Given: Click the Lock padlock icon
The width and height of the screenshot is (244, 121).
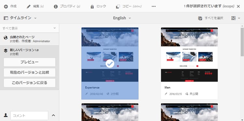Looking at the screenshot, I should pyautogui.click(x=92, y=6).
